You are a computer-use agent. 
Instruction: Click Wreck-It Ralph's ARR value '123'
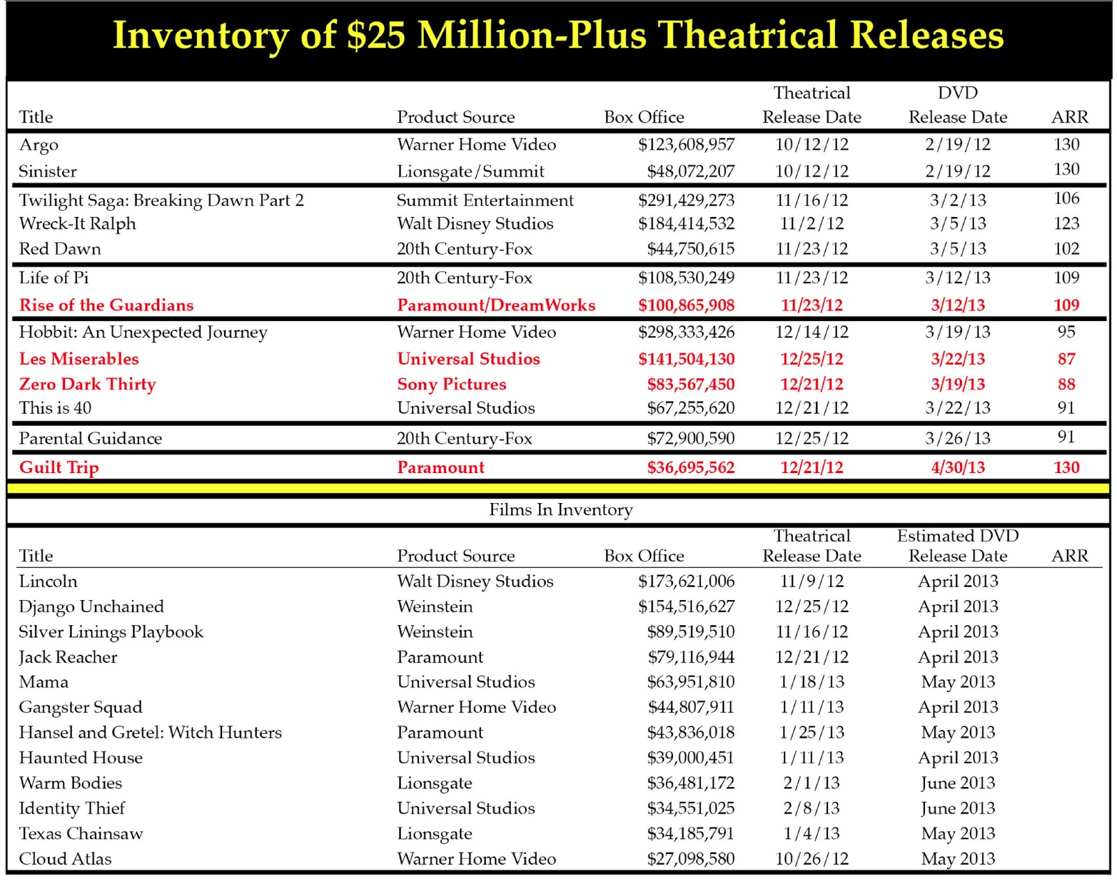coord(1067,224)
